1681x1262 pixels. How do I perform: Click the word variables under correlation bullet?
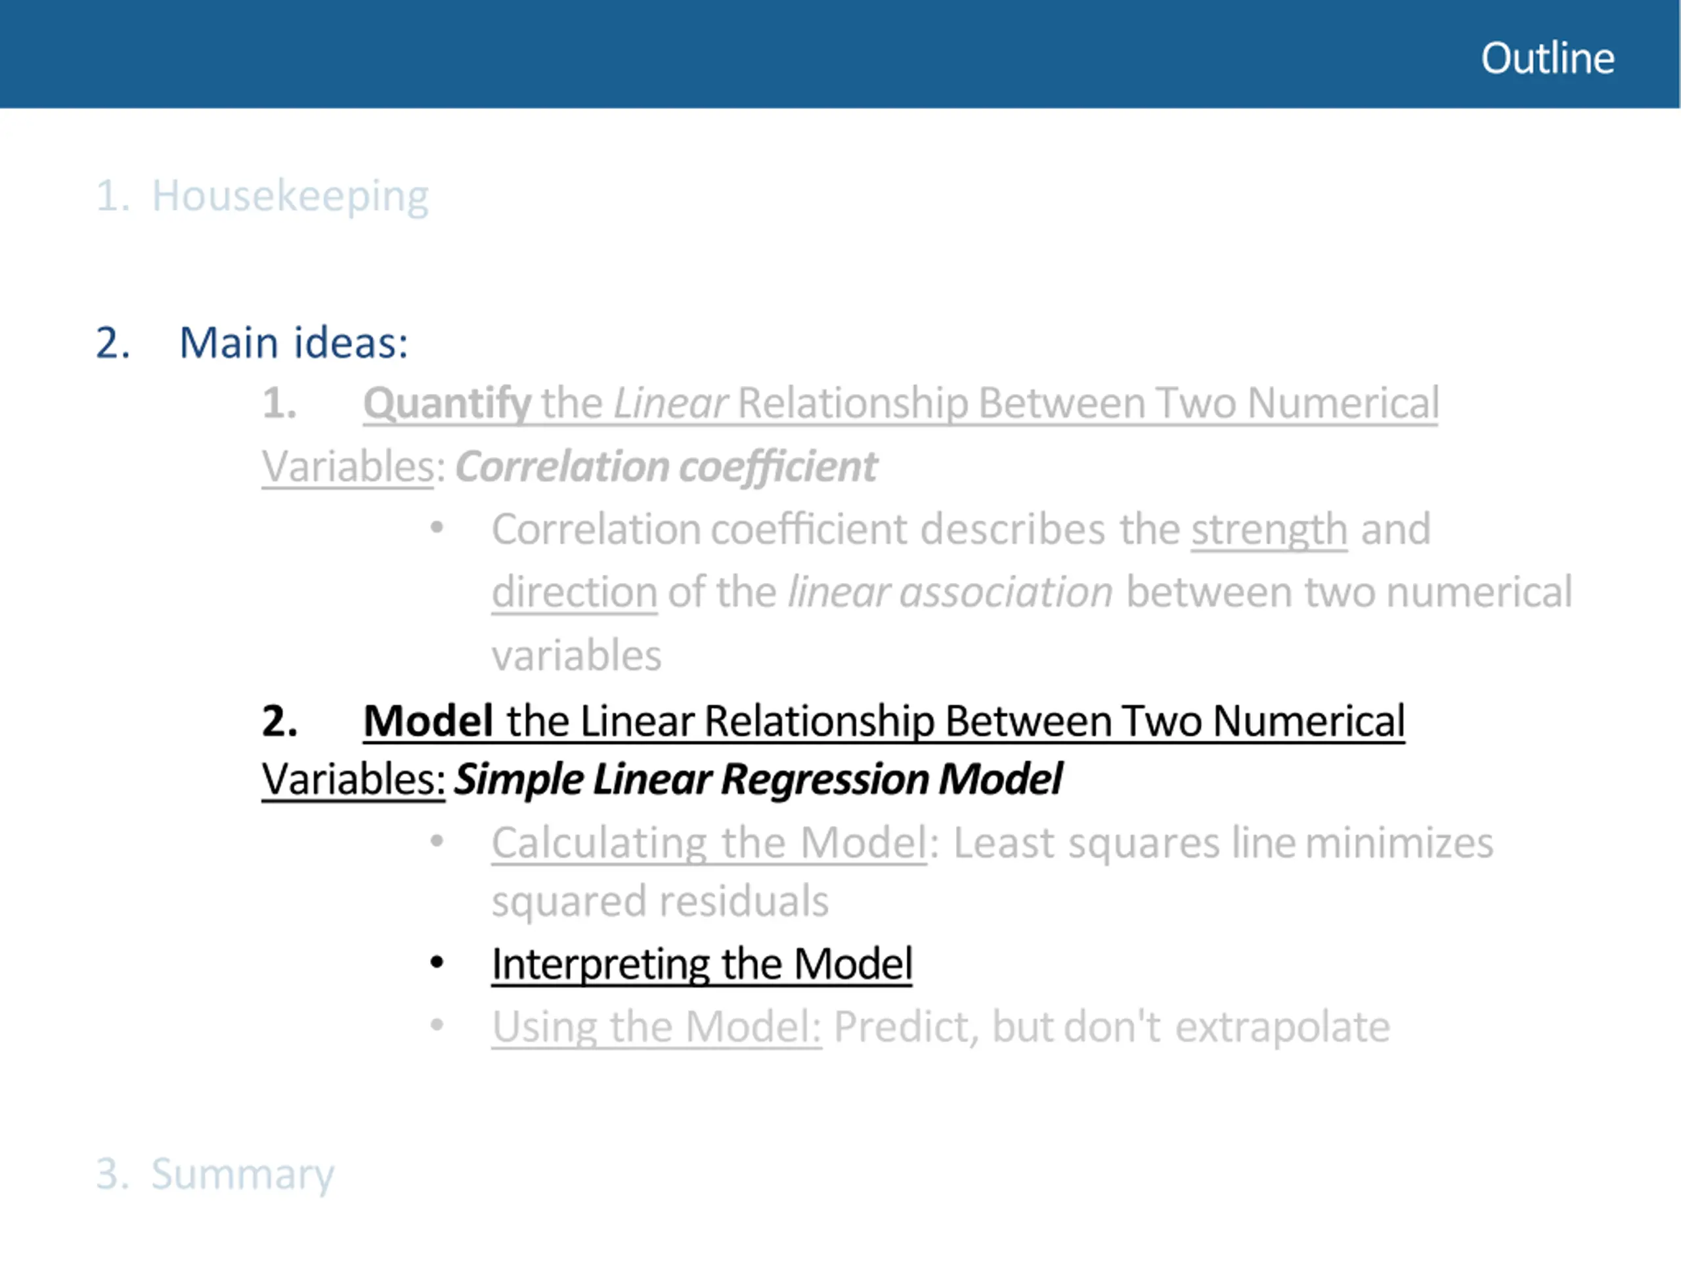pos(576,656)
